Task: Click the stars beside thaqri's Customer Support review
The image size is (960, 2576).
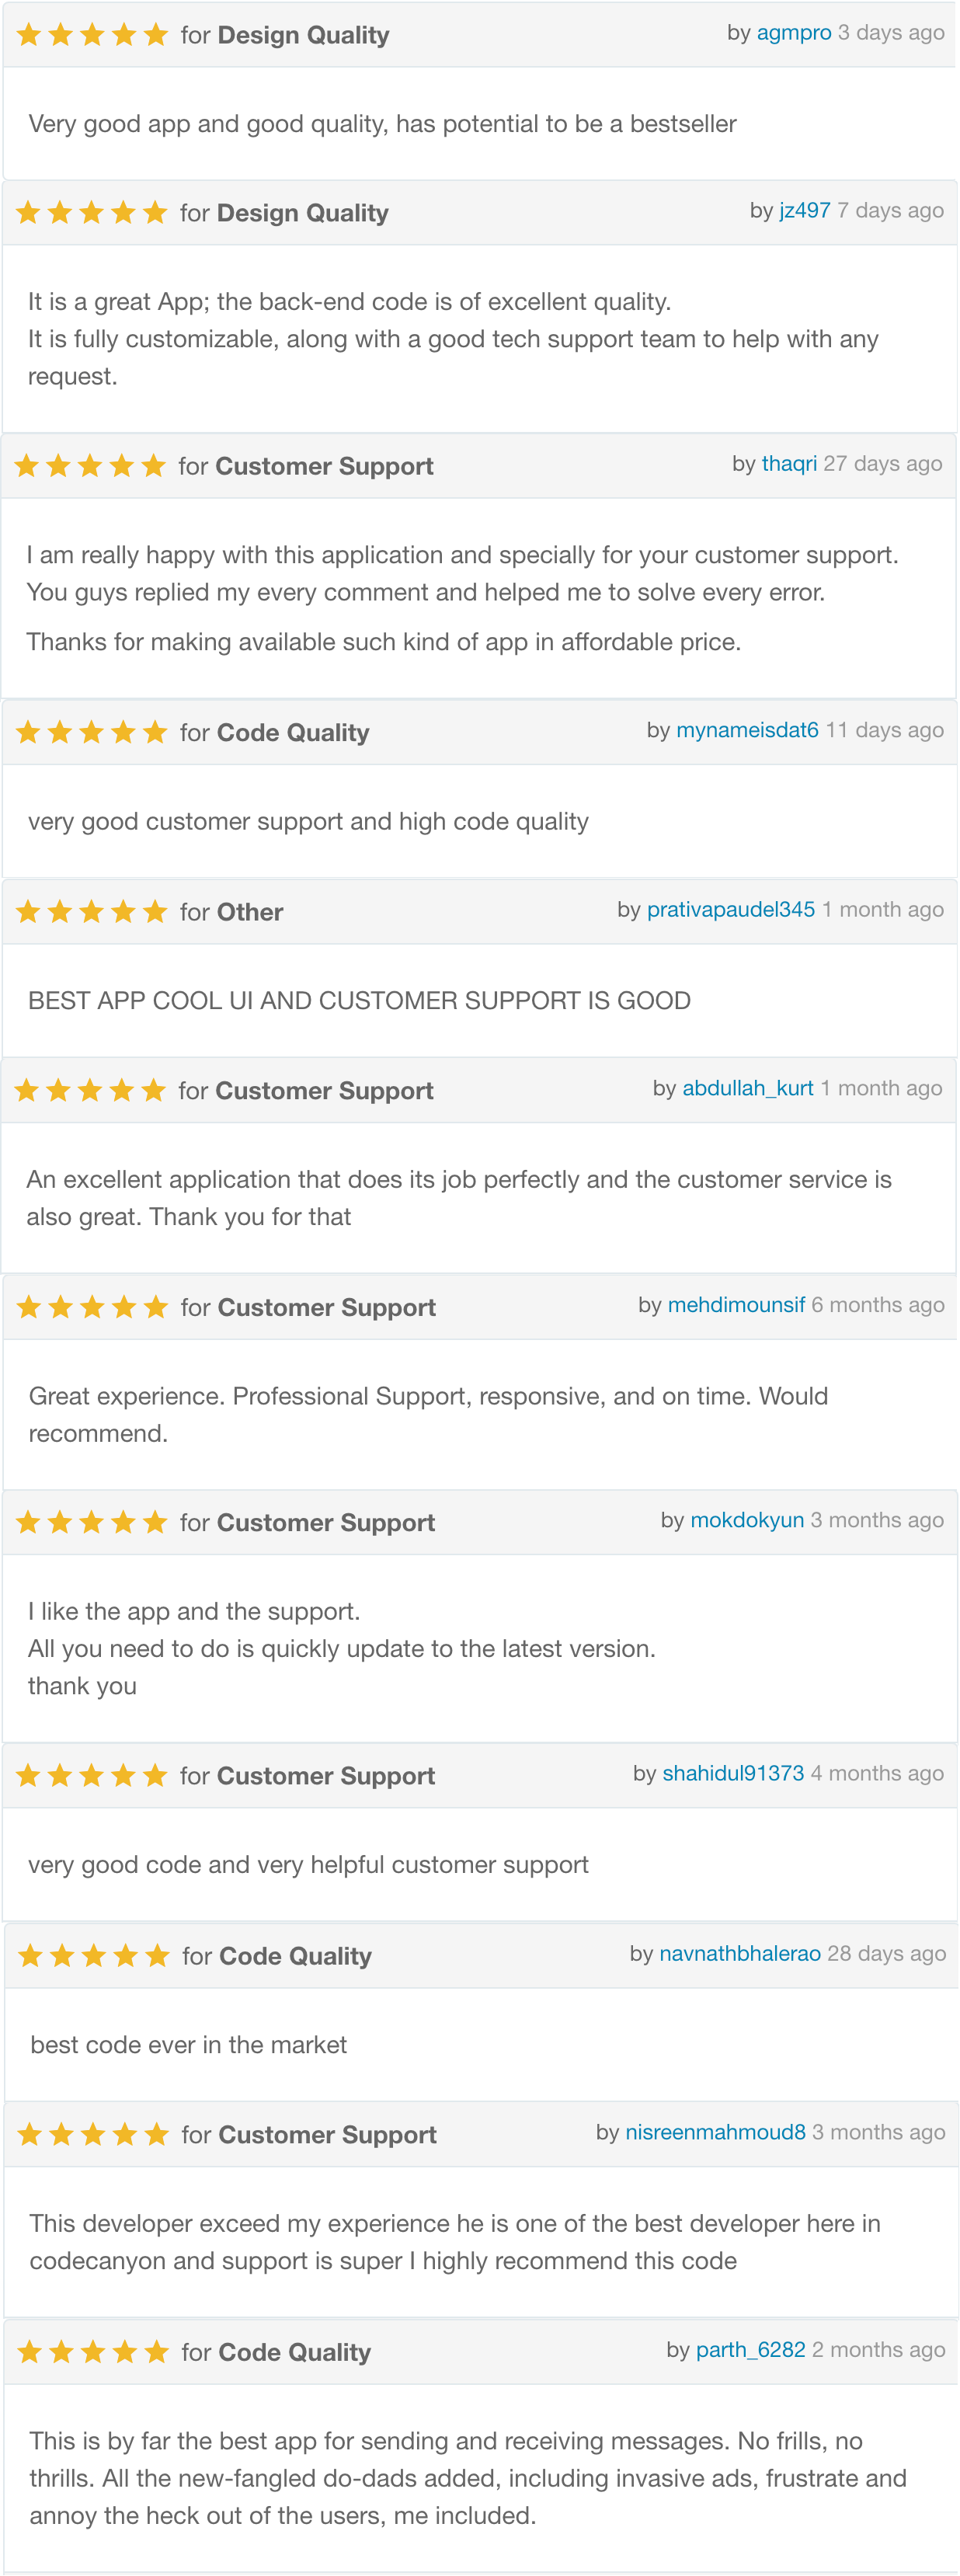Action: click(x=90, y=466)
